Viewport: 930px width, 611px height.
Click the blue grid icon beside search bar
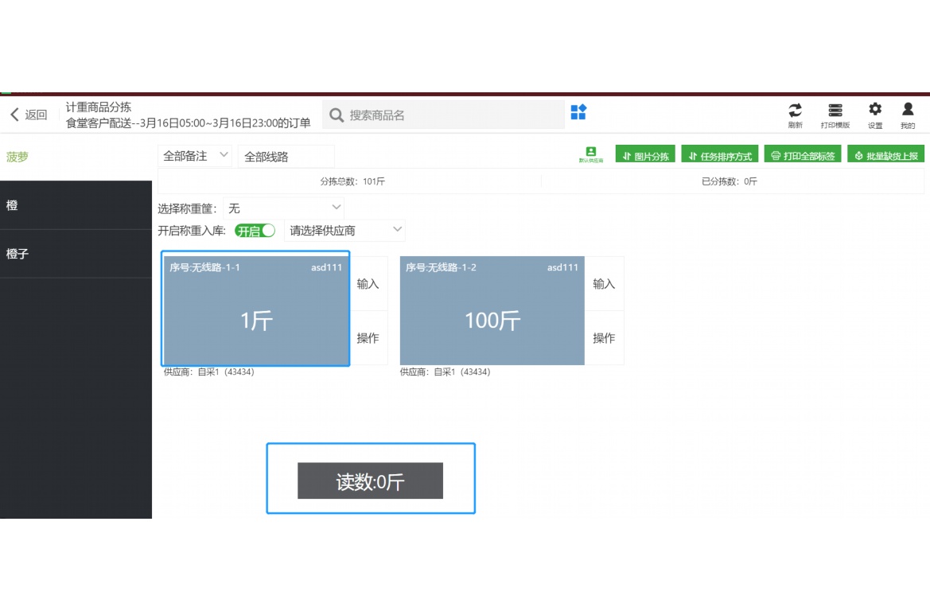click(578, 113)
